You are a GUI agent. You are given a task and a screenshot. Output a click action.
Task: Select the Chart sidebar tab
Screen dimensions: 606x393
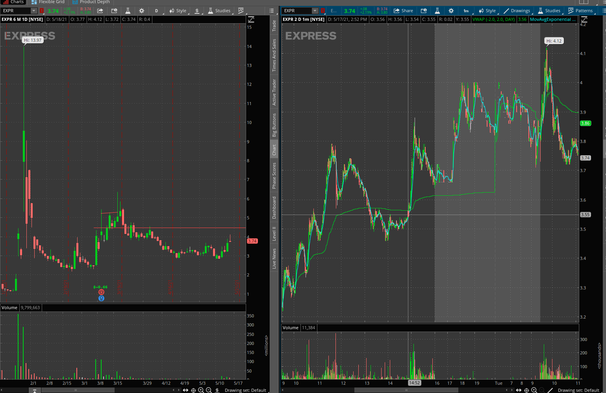pyautogui.click(x=274, y=150)
